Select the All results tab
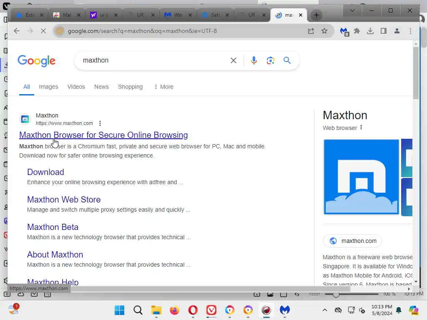 click(26, 87)
